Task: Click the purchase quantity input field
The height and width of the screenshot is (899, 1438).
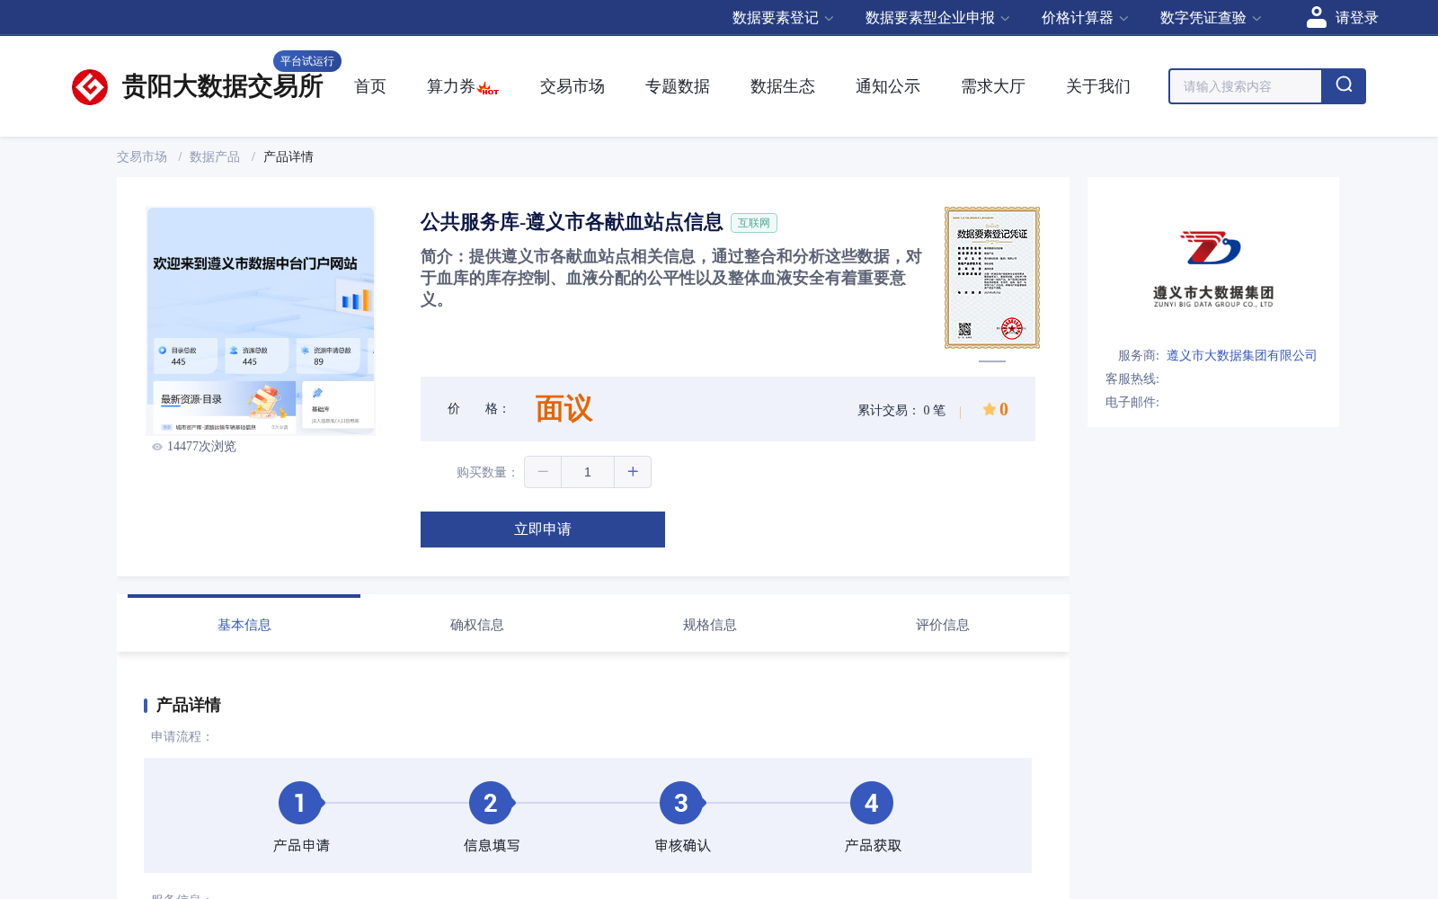Action: pyautogui.click(x=588, y=472)
